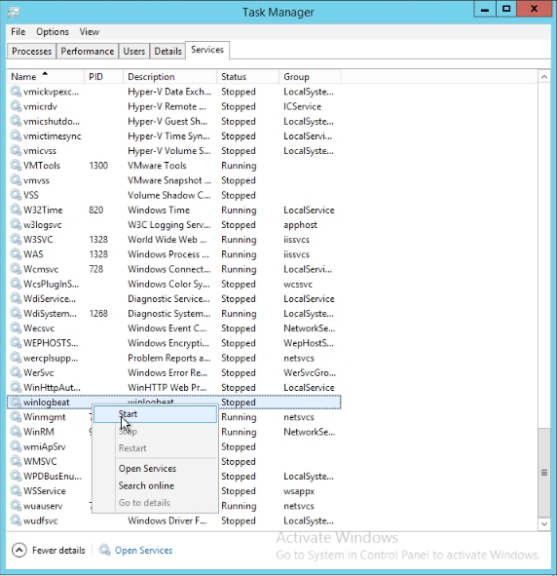Click the service icon beside W32Time
Screen dimensions: 557x576
tap(16, 210)
